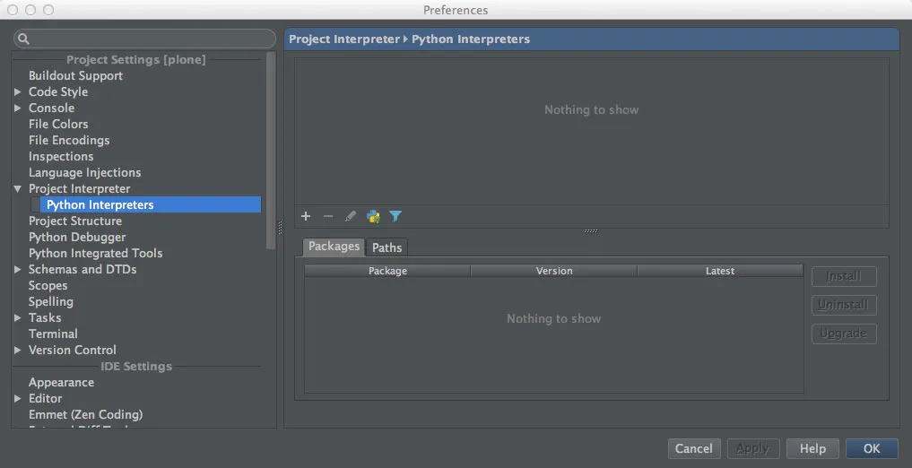The image size is (912, 468).
Task: Open Emmet (Zen Coding) settings
Action: pyautogui.click(x=85, y=415)
